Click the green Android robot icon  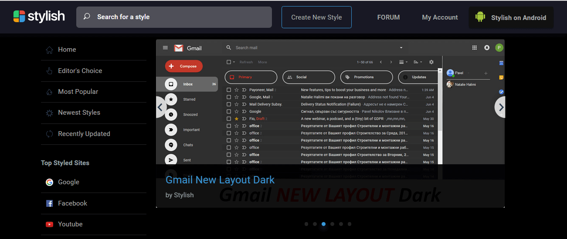point(480,17)
